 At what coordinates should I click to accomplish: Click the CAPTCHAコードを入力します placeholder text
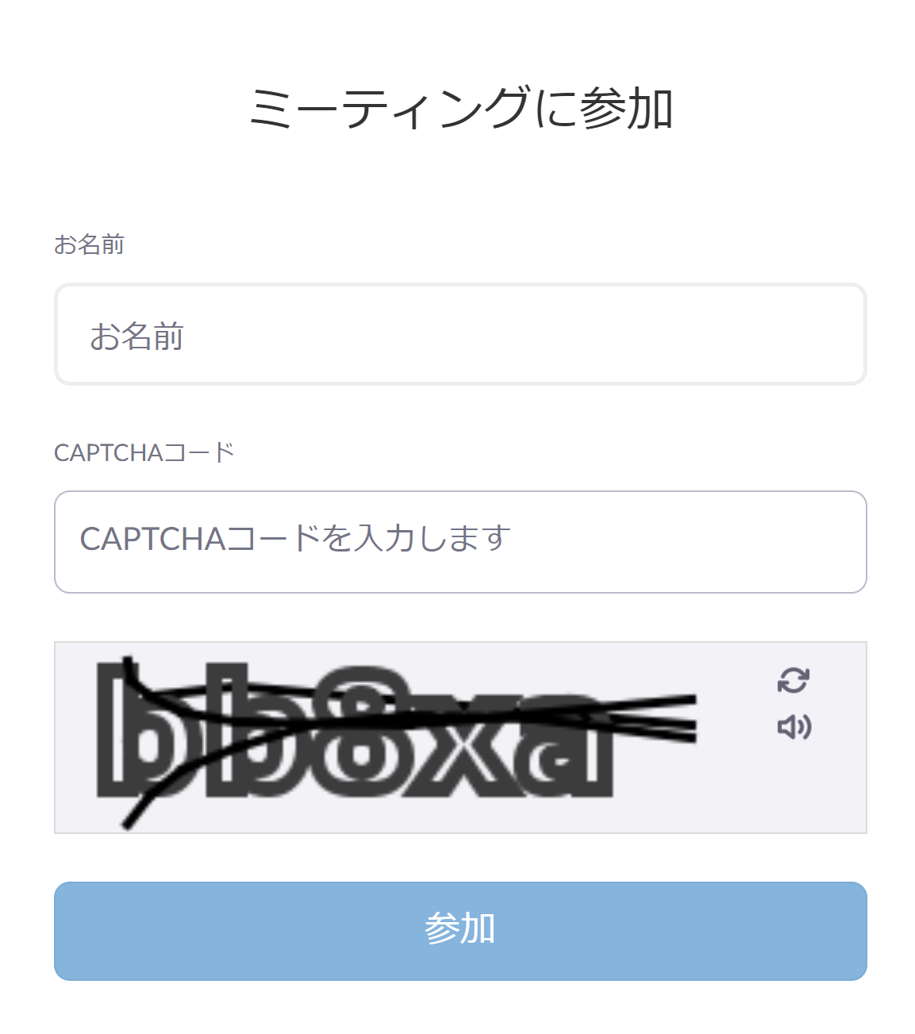[x=295, y=538]
